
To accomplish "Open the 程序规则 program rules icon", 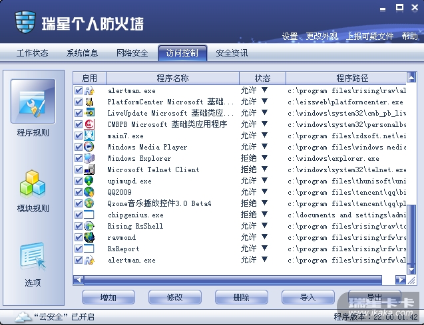I will [x=33, y=102].
